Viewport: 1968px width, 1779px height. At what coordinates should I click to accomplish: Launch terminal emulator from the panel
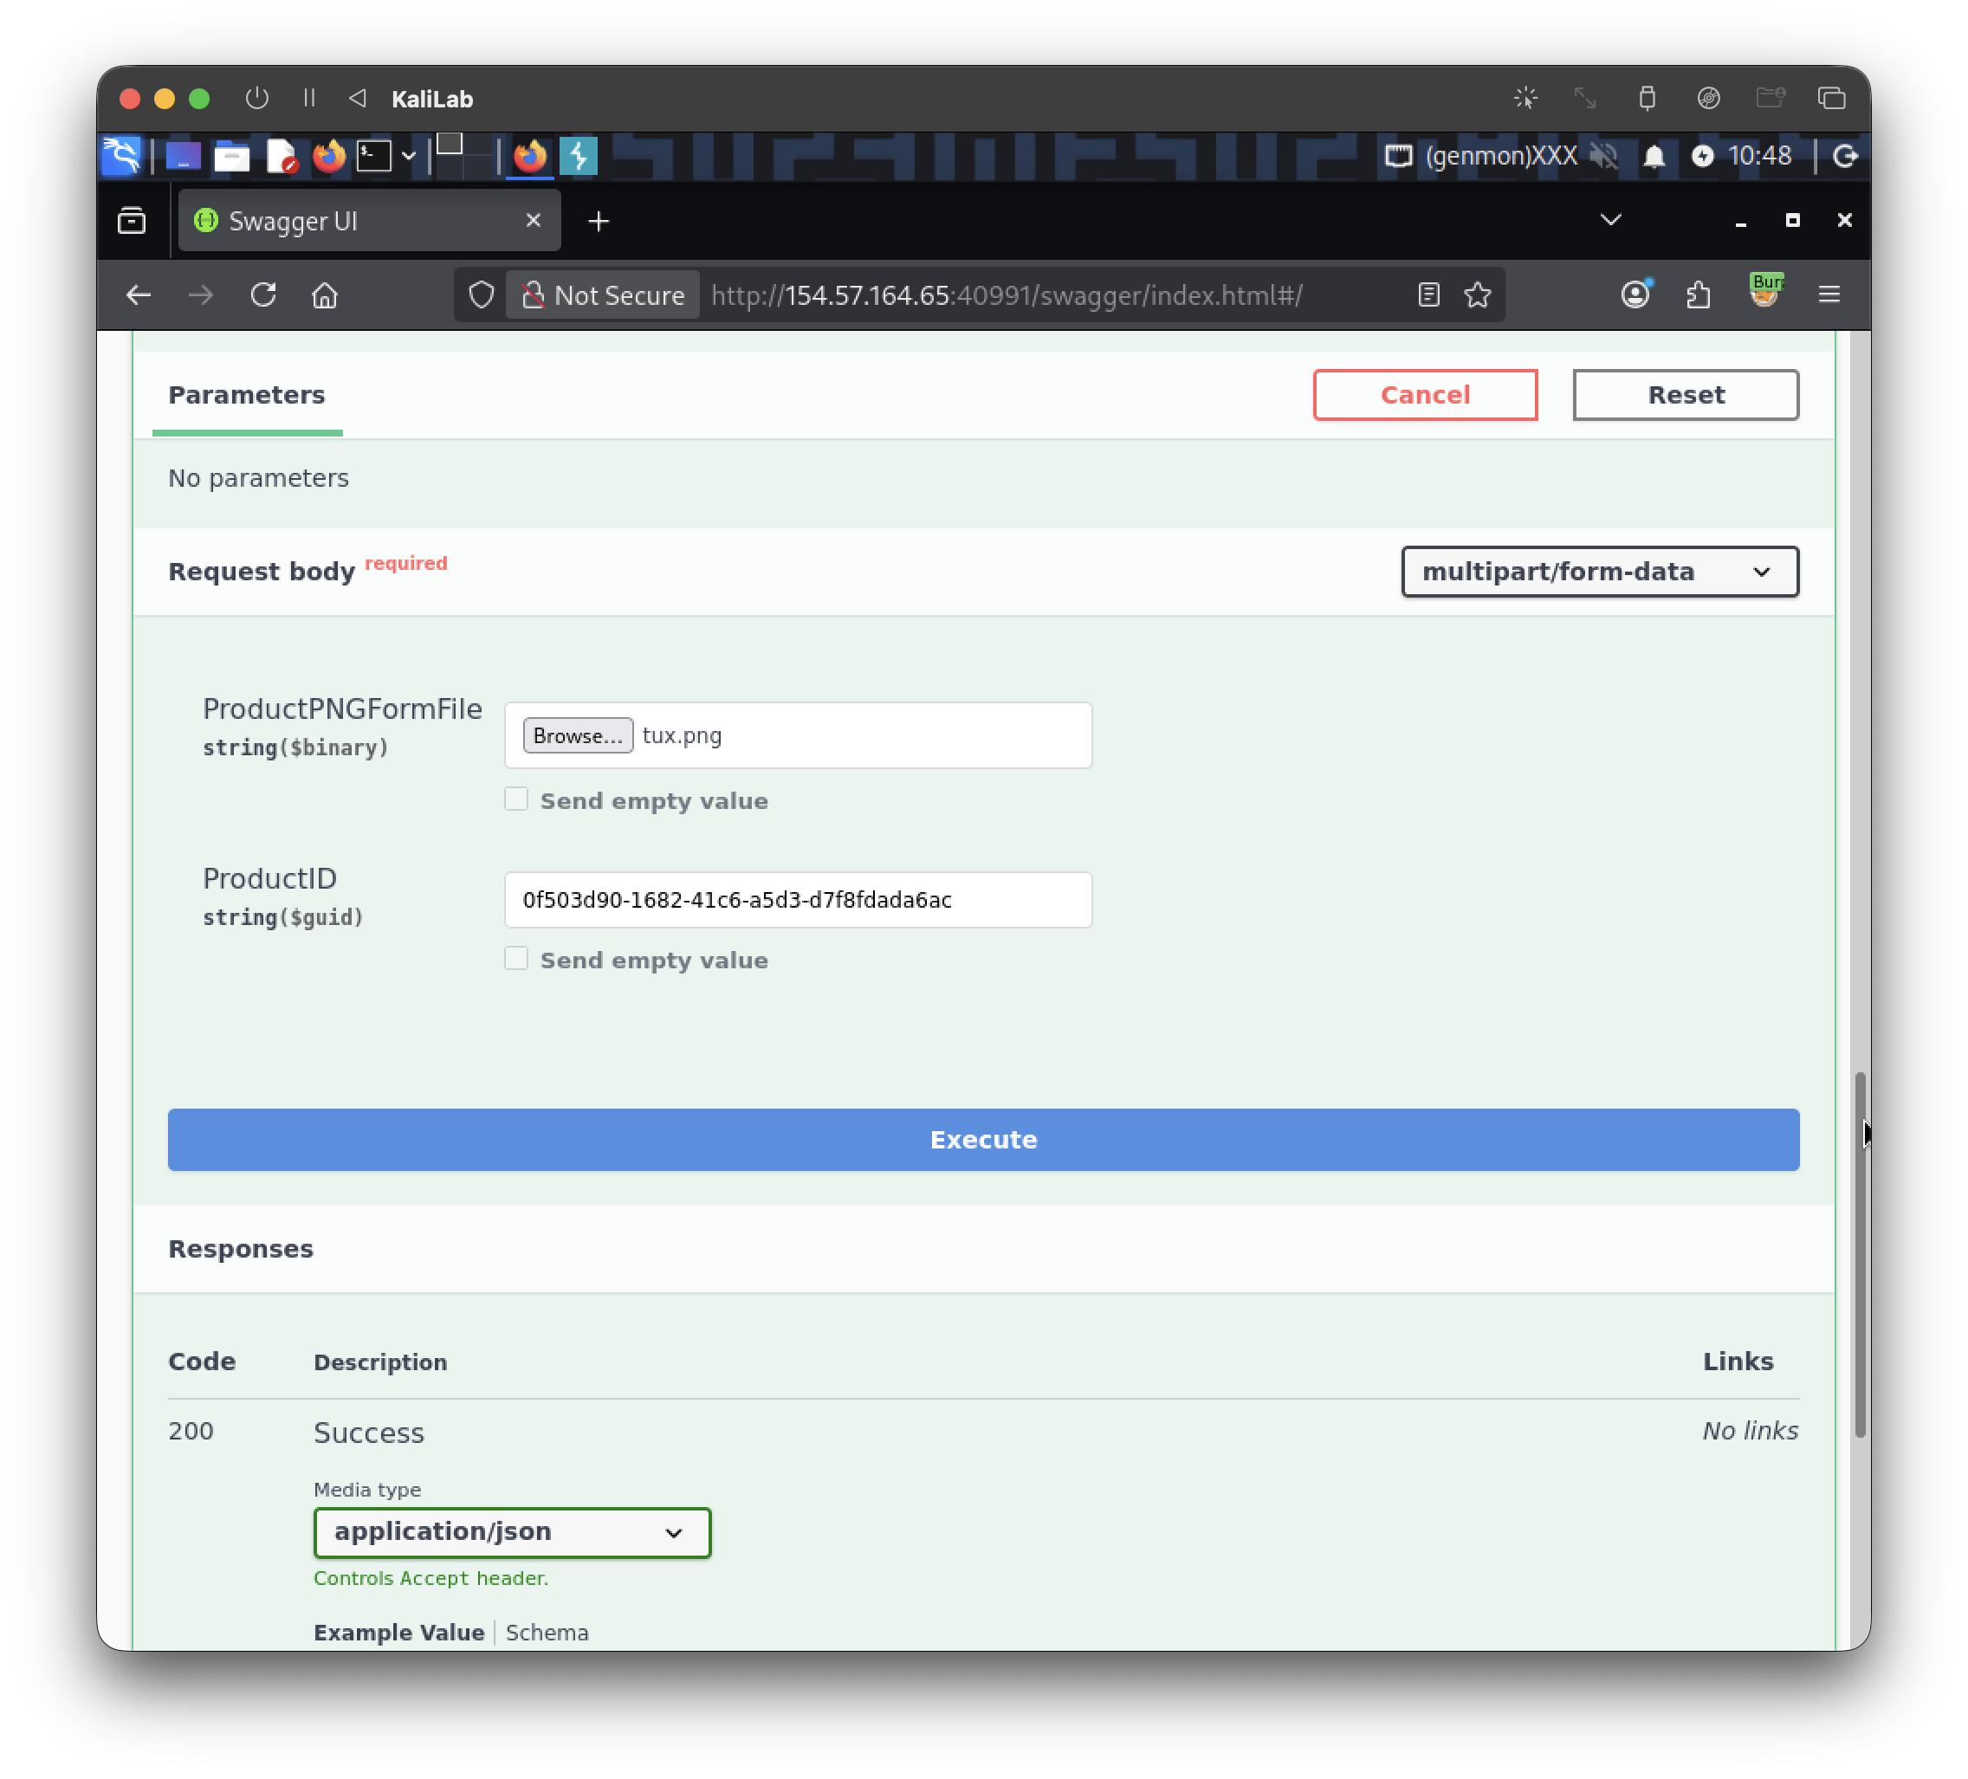[374, 156]
